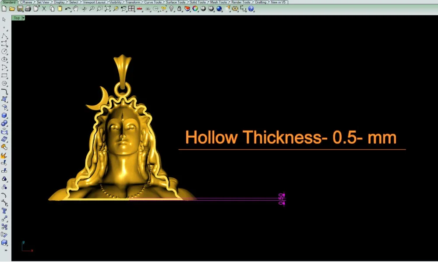Select the Polyline tool
438x262 pixels.
tap(4, 36)
